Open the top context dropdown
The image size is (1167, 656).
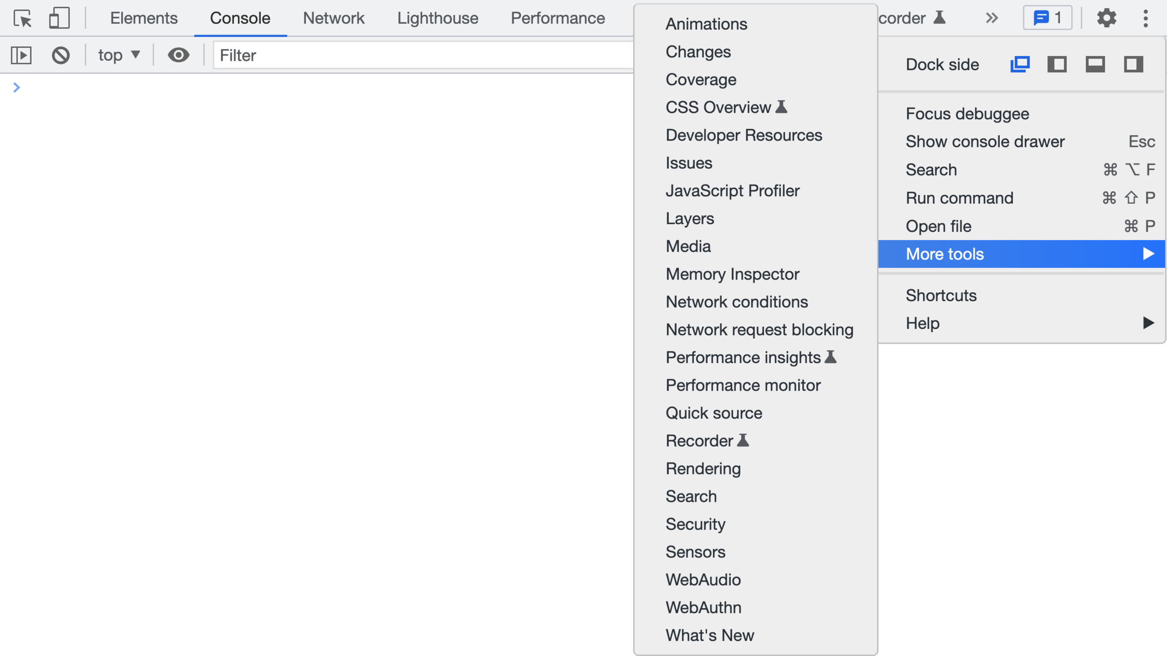pos(119,55)
